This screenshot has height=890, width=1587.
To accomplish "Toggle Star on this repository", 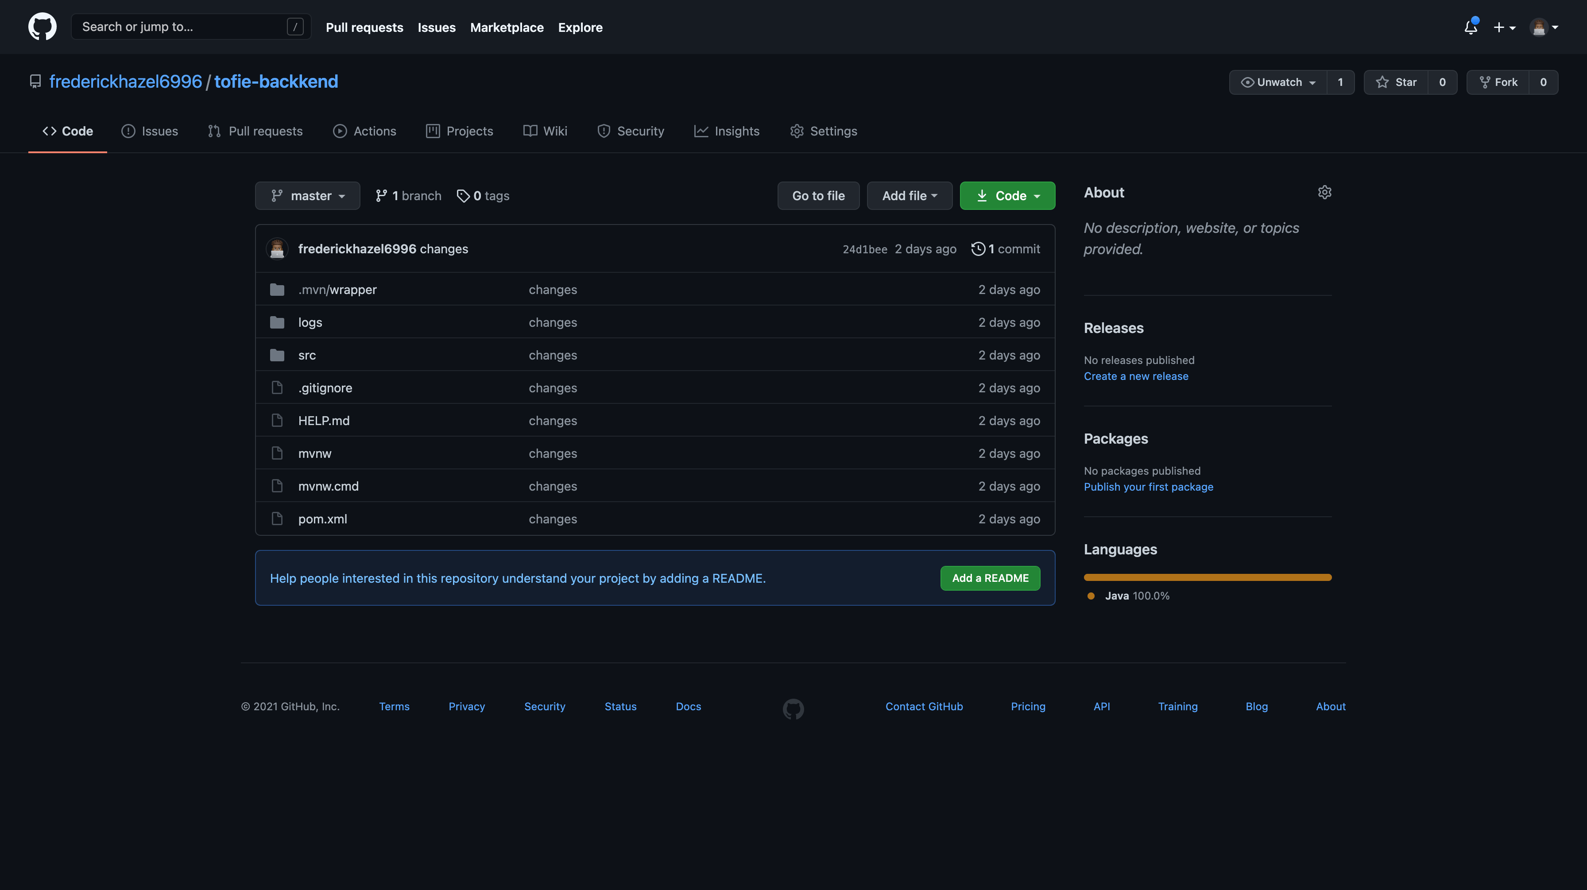I will 1396,82.
